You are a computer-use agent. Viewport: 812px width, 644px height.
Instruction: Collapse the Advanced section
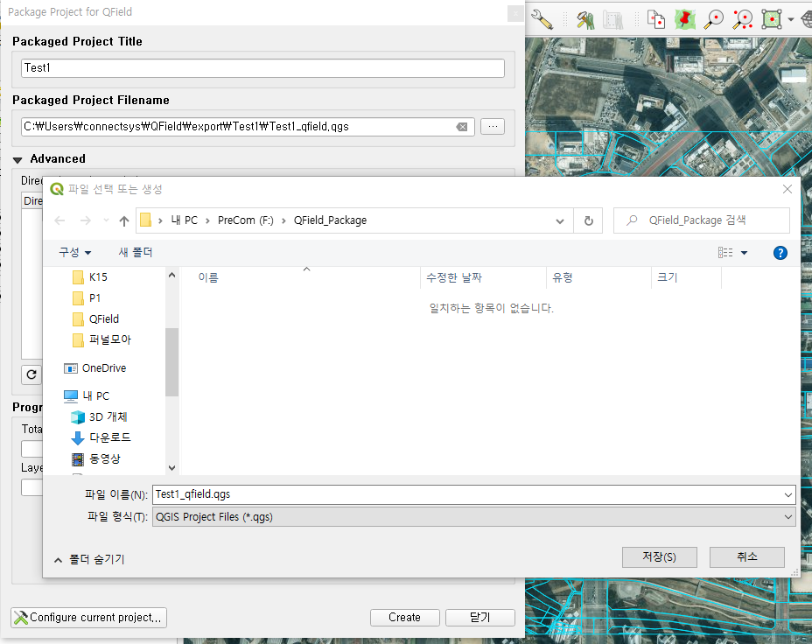[17, 159]
